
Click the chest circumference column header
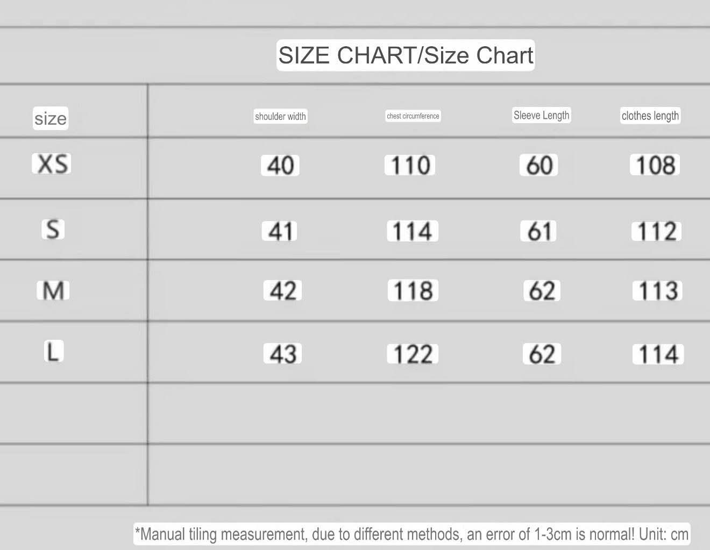[413, 116]
